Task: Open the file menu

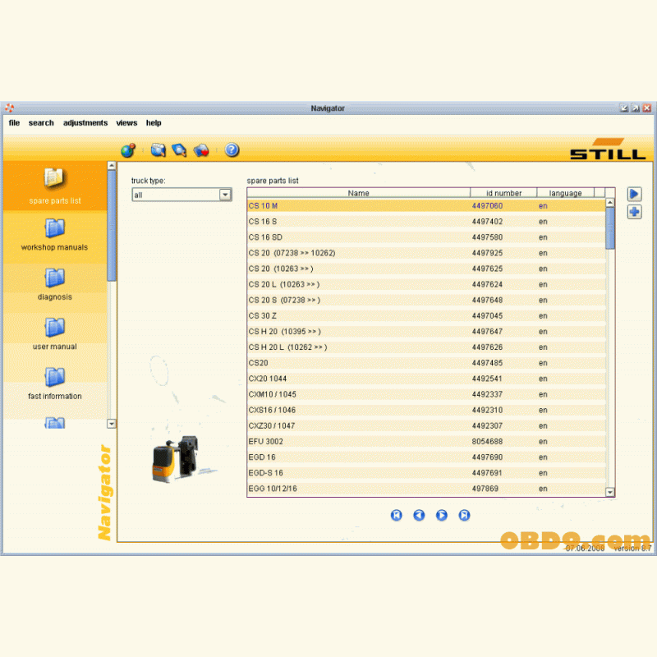Action: pyautogui.click(x=14, y=122)
